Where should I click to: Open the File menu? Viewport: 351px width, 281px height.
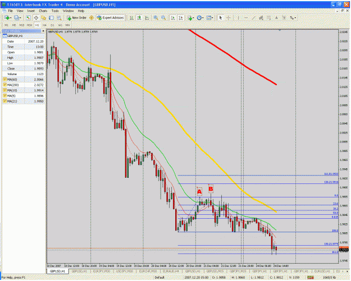tap(11, 11)
